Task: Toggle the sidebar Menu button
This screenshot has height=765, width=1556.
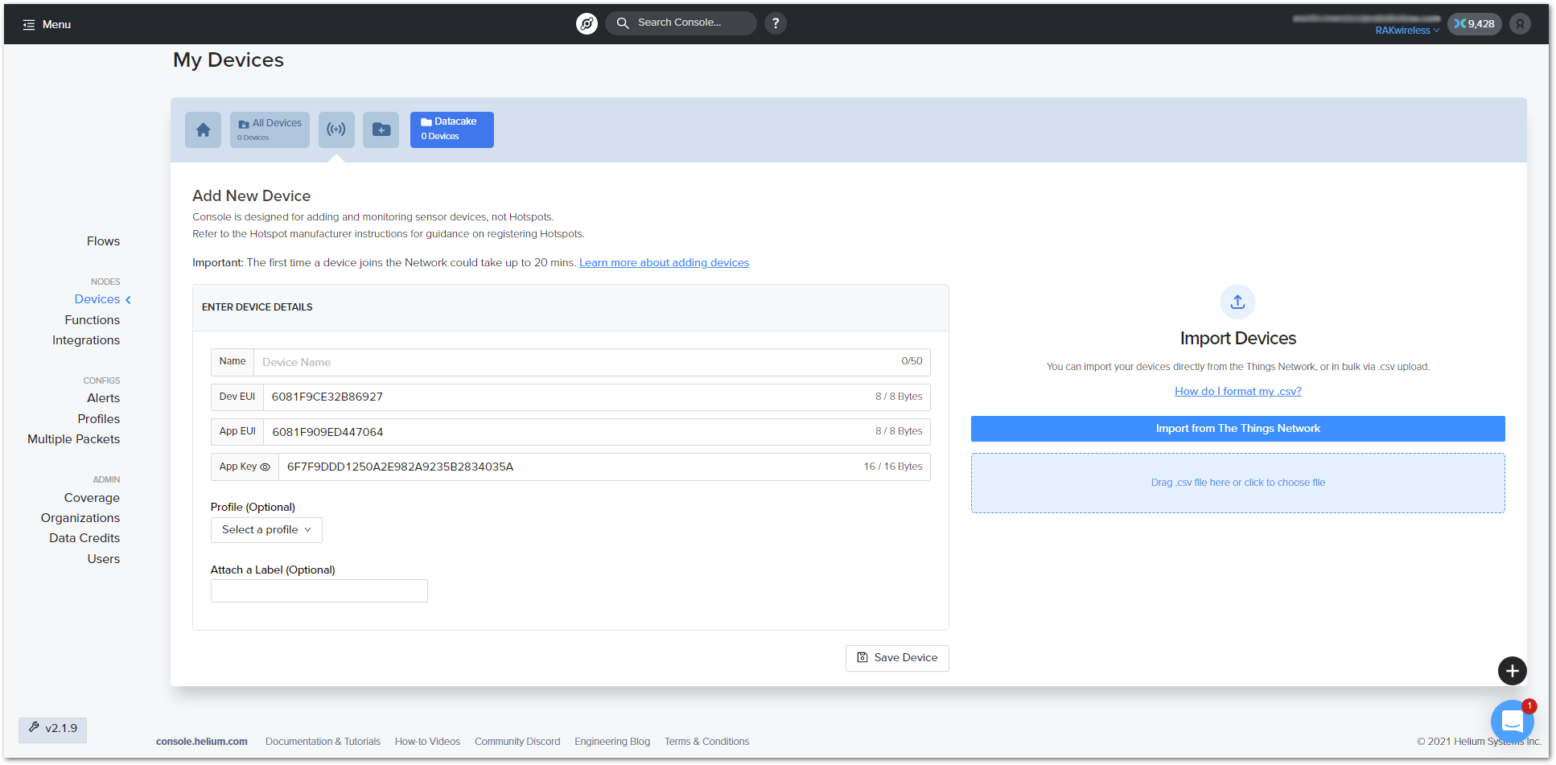Action: pyautogui.click(x=47, y=24)
